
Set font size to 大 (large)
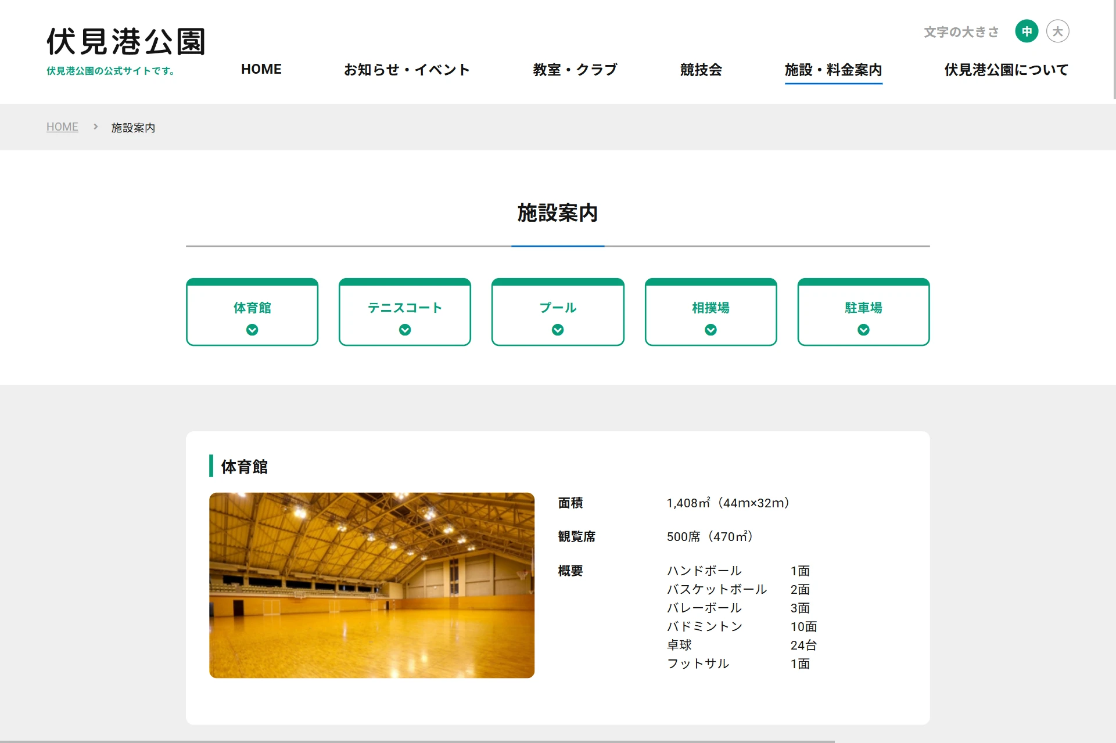point(1057,31)
